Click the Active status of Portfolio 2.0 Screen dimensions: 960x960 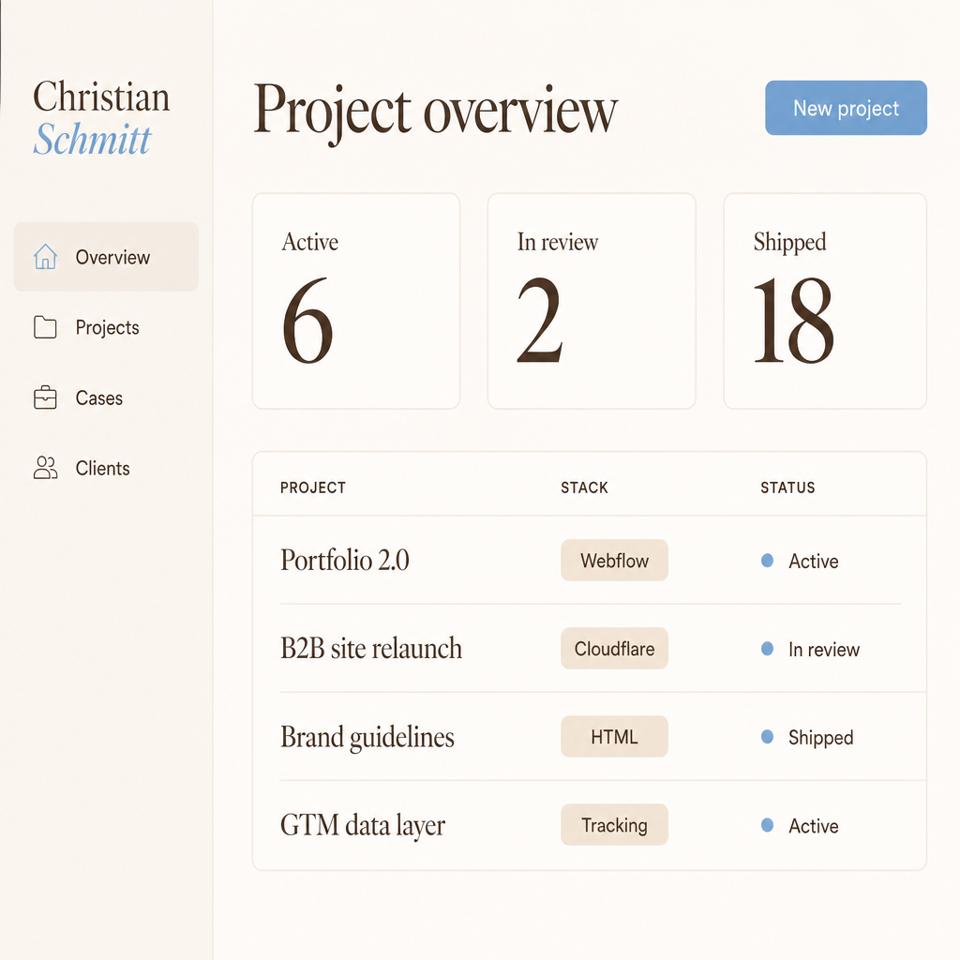click(x=813, y=561)
